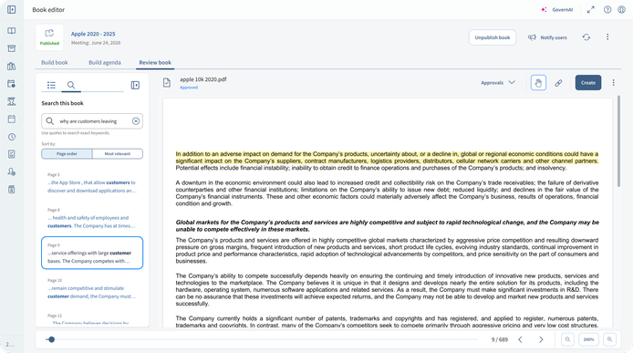Open the books icon in the left rail
The height and width of the screenshot is (353, 633).
pos(12,31)
